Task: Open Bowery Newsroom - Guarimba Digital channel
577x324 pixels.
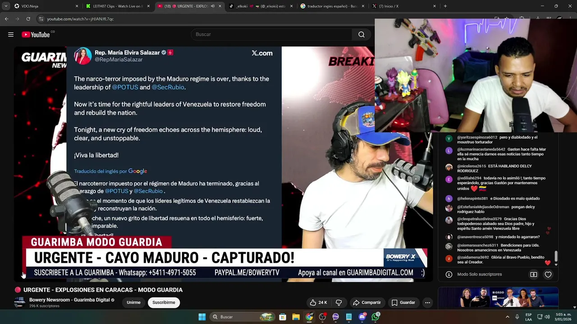Action: [69, 300]
